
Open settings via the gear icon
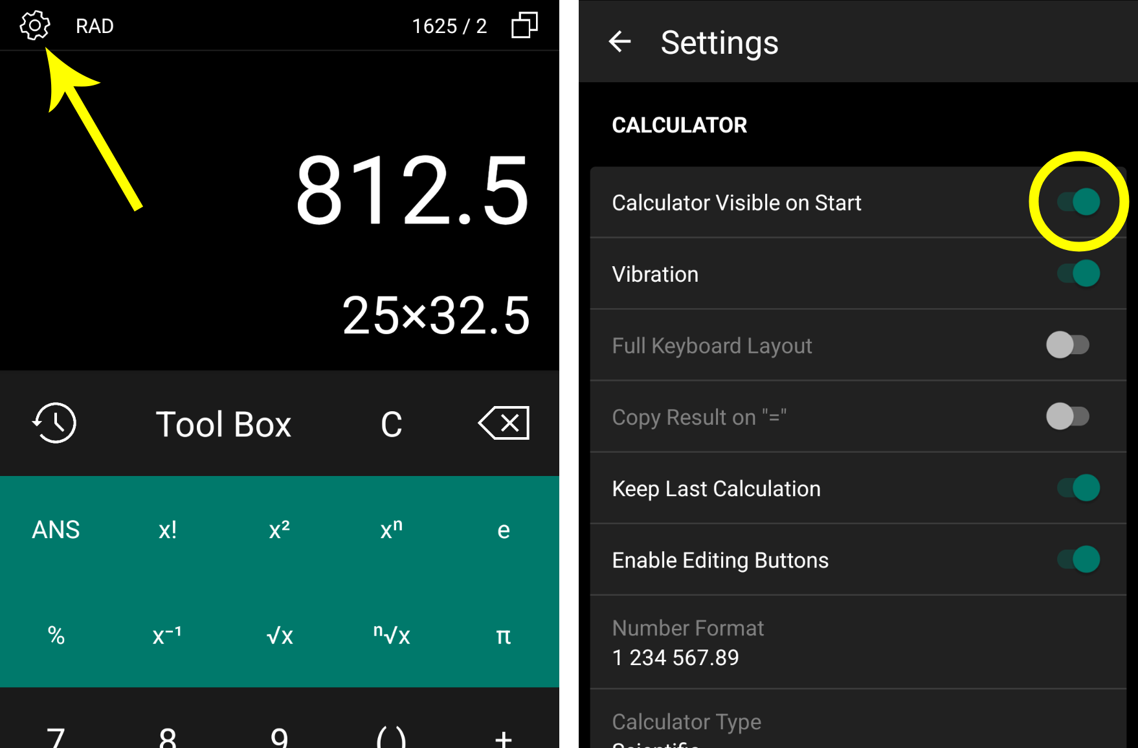pyautogui.click(x=34, y=26)
